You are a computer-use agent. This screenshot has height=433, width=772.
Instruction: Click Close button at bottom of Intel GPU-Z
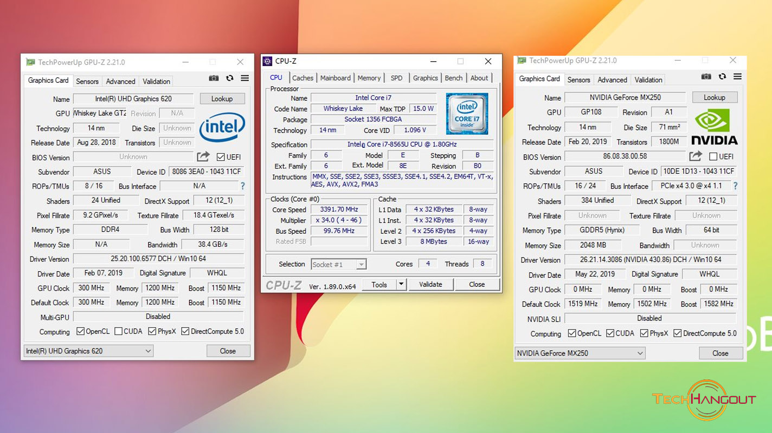[x=228, y=351]
